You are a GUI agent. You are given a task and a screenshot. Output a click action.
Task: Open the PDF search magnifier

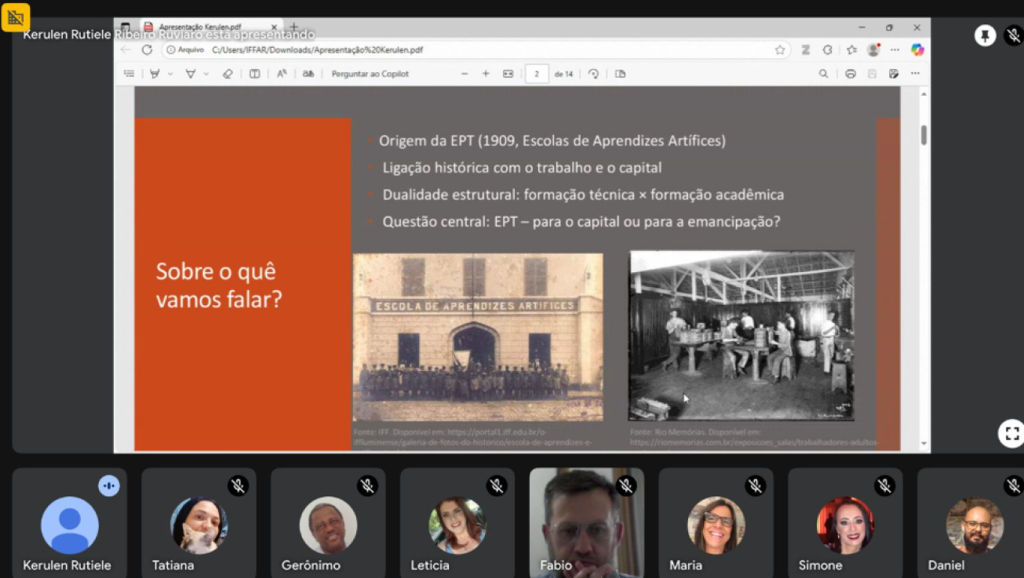(x=823, y=74)
